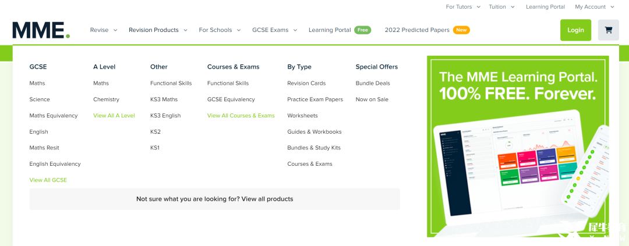Open Bundle Deals link
Image resolution: width=629 pixels, height=246 pixels.
tap(373, 83)
